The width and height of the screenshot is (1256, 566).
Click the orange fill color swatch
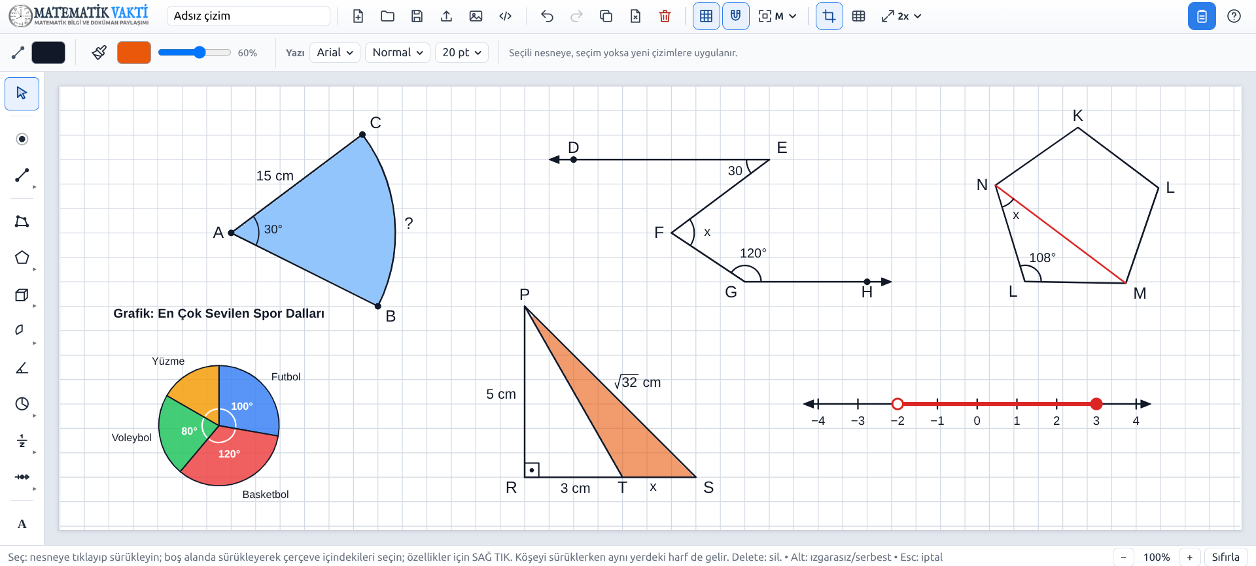pos(134,53)
